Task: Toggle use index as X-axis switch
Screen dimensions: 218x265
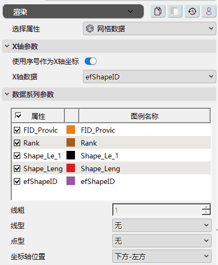Action: [90, 61]
